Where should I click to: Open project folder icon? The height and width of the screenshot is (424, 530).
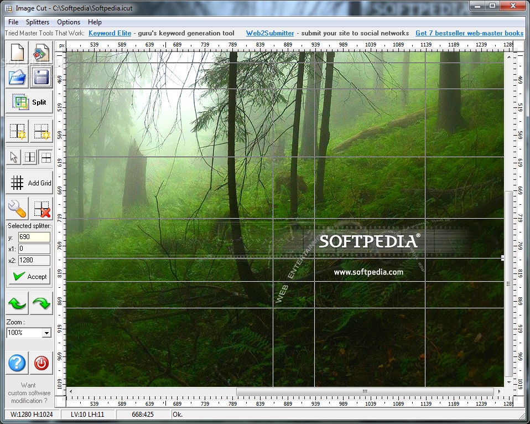click(17, 77)
